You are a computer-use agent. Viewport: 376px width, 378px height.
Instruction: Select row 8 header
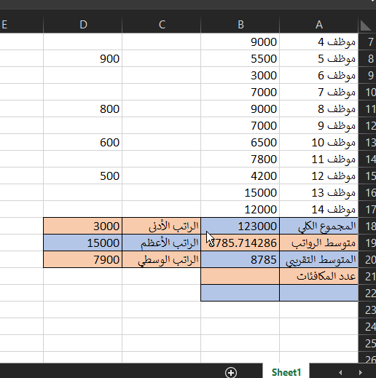point(367,58)
